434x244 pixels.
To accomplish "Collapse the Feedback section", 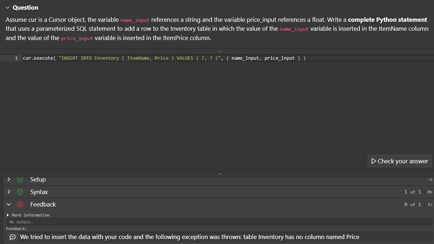I will [x=9, y=204].
